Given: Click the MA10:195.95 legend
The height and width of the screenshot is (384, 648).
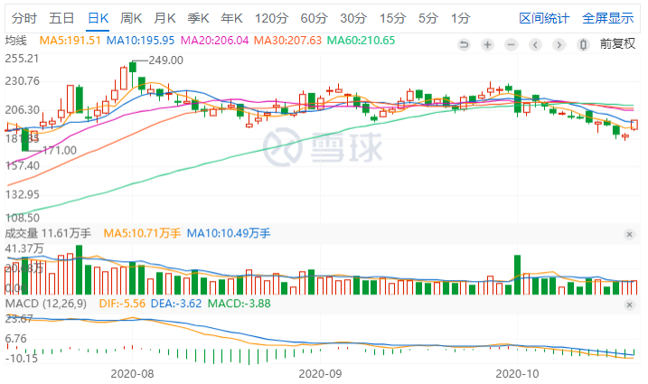Looking at the screenshot, I should [x=140, y=41].
